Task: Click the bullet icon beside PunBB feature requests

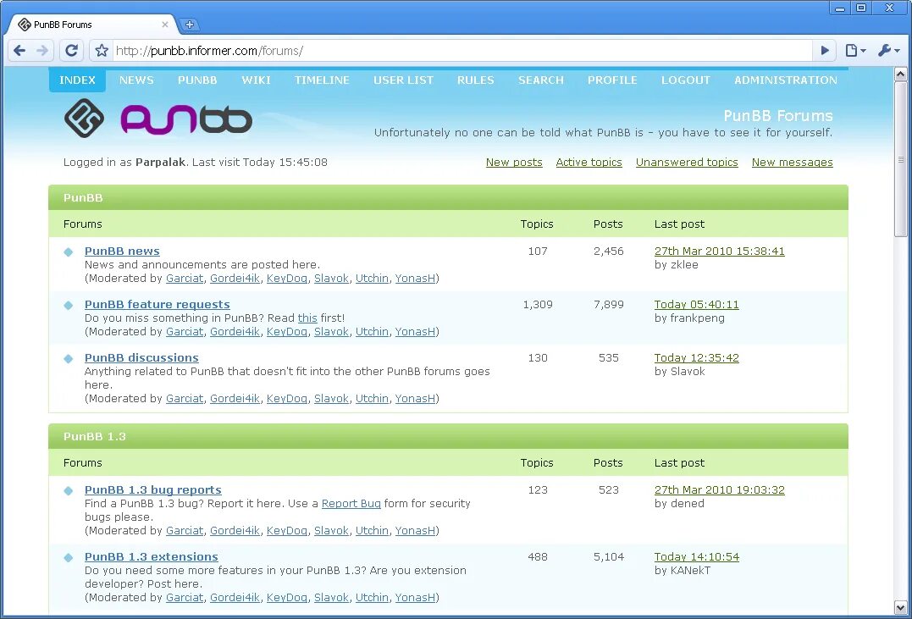Action: [x=69, y=306]
